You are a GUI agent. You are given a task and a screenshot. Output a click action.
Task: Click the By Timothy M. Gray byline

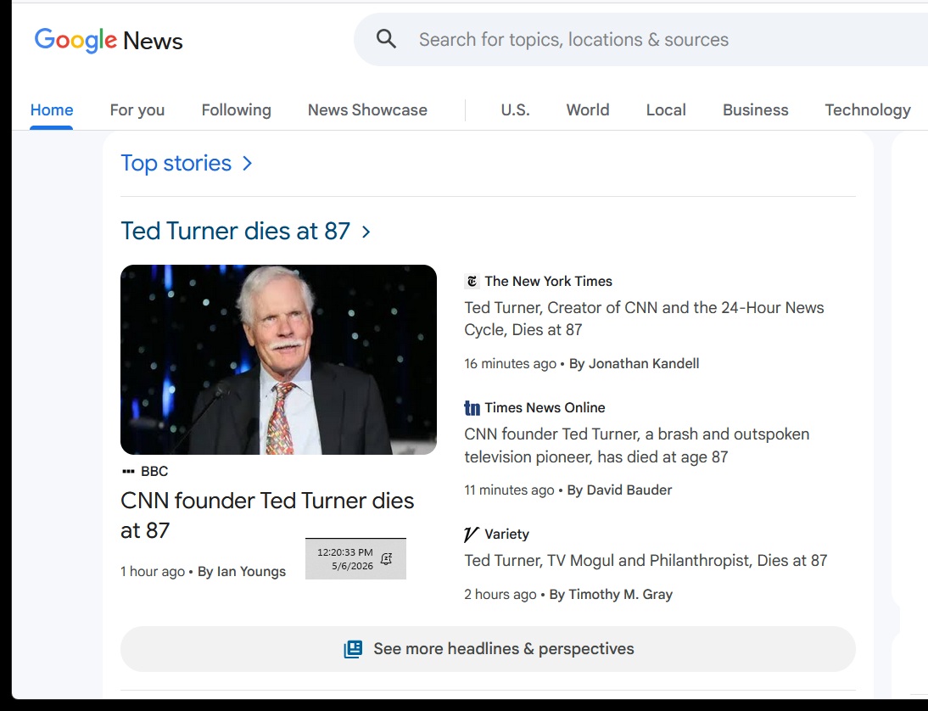611,595
